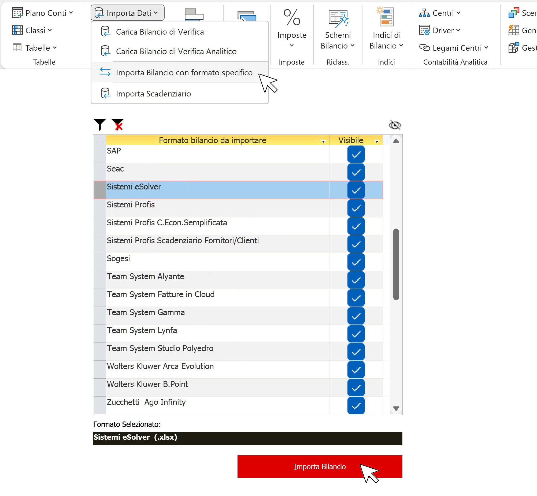Click the Centri hierarchy icon

[424, 13]
